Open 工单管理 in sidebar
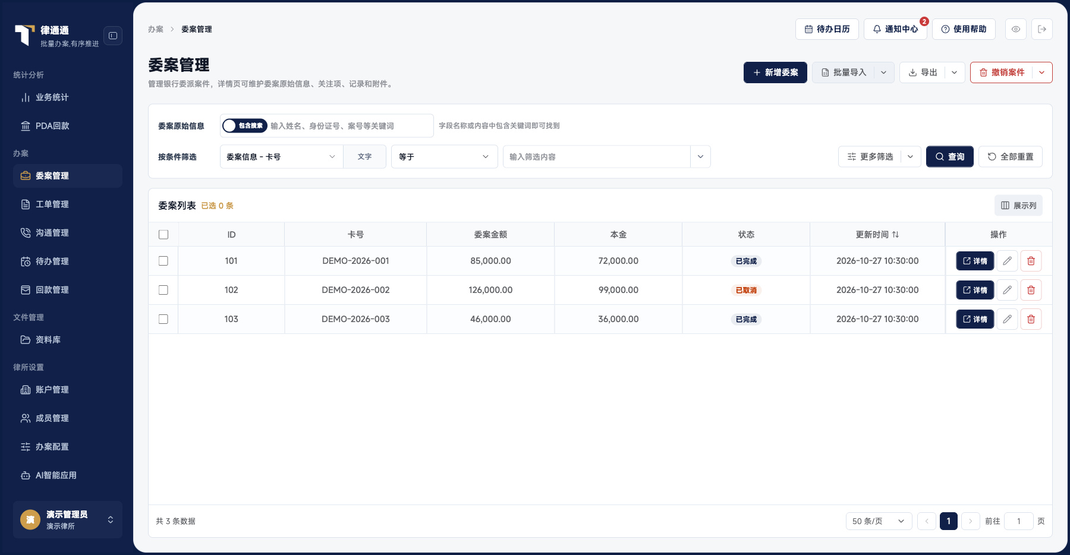The image size is (1070, 555). click(x=68, y=204)
